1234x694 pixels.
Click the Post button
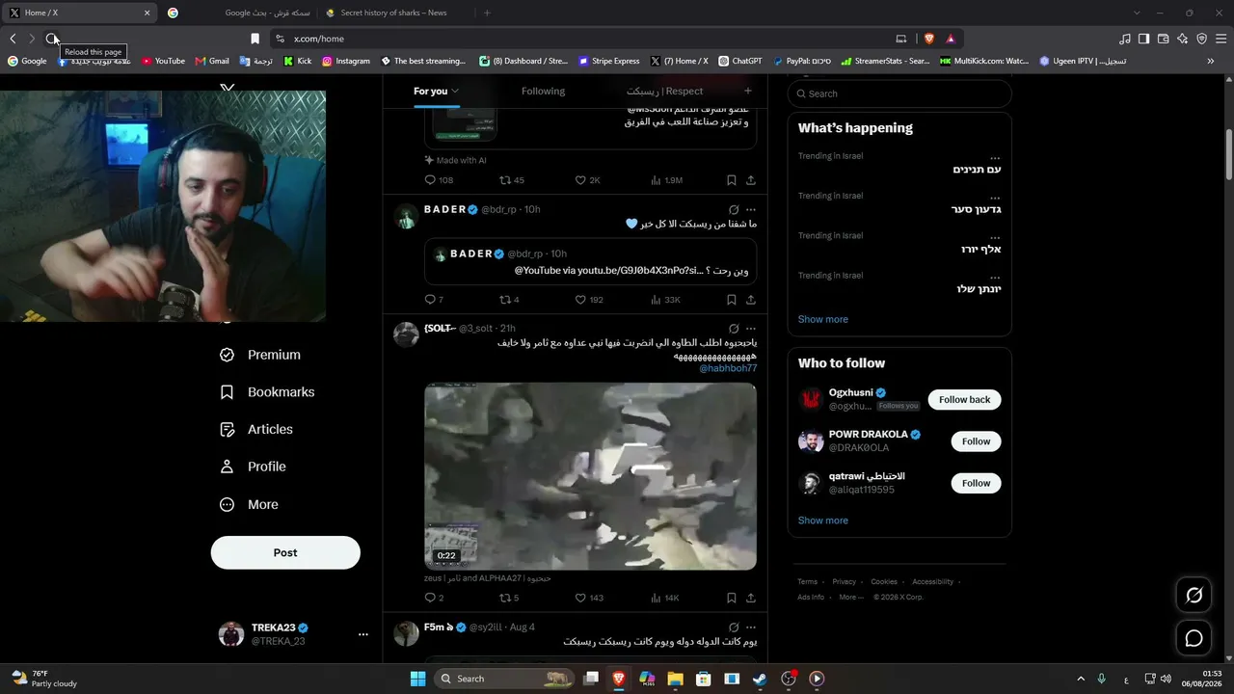point(285,552)
